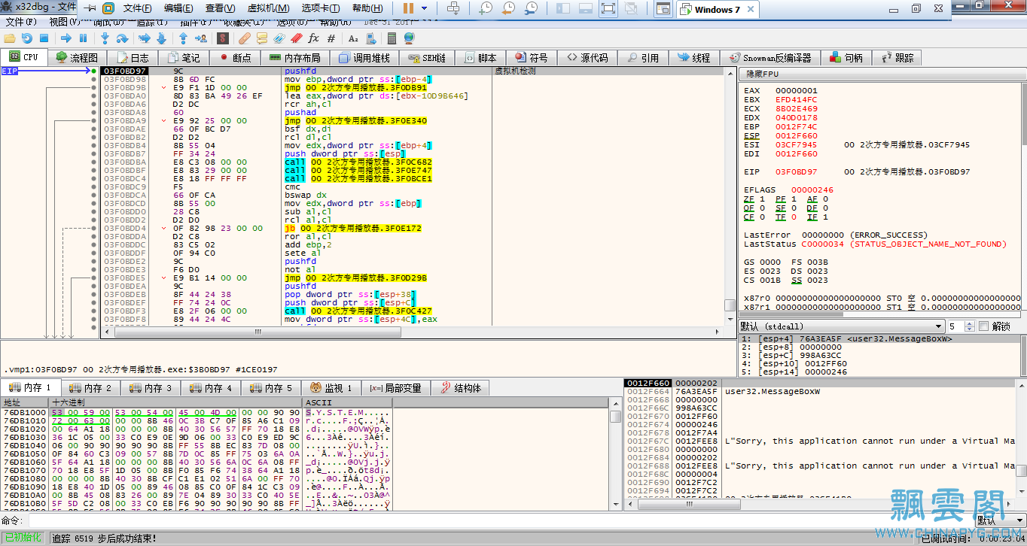The width and height of the screenshot is (1027, 546).
Task: Switch to the 断点 tab
Action: 235,58
